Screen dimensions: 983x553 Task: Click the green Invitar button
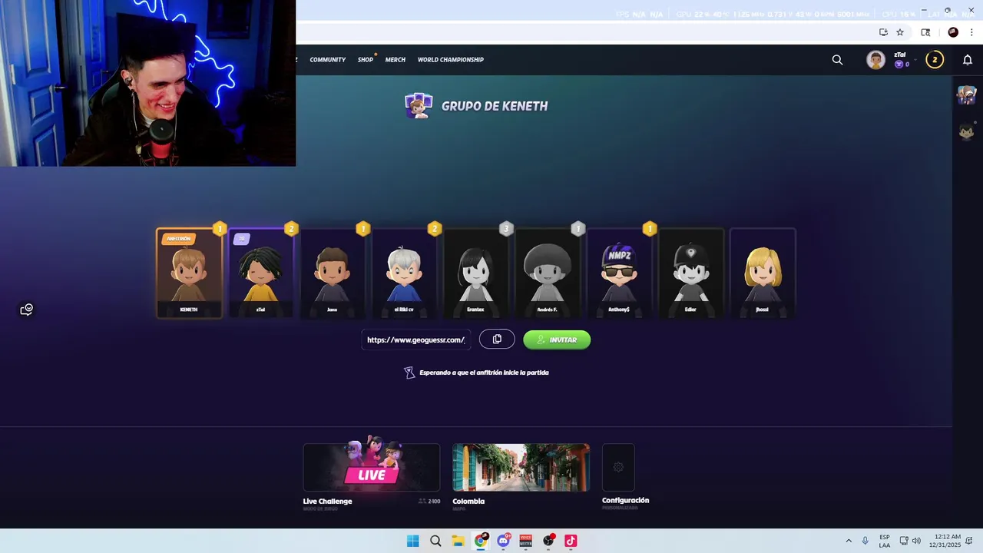point(557,339)
